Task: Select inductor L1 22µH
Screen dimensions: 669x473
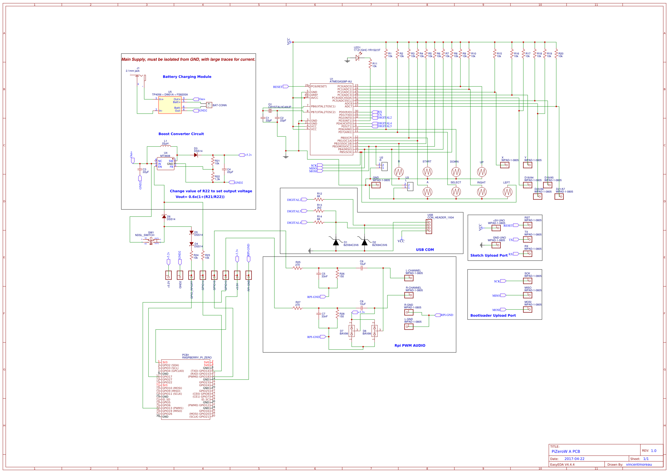Action: point(165,146)
